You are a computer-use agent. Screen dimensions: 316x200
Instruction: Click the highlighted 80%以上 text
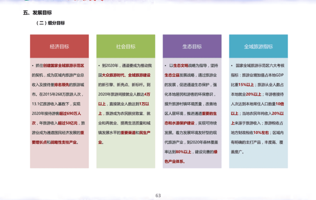click(x=184, y=152)
